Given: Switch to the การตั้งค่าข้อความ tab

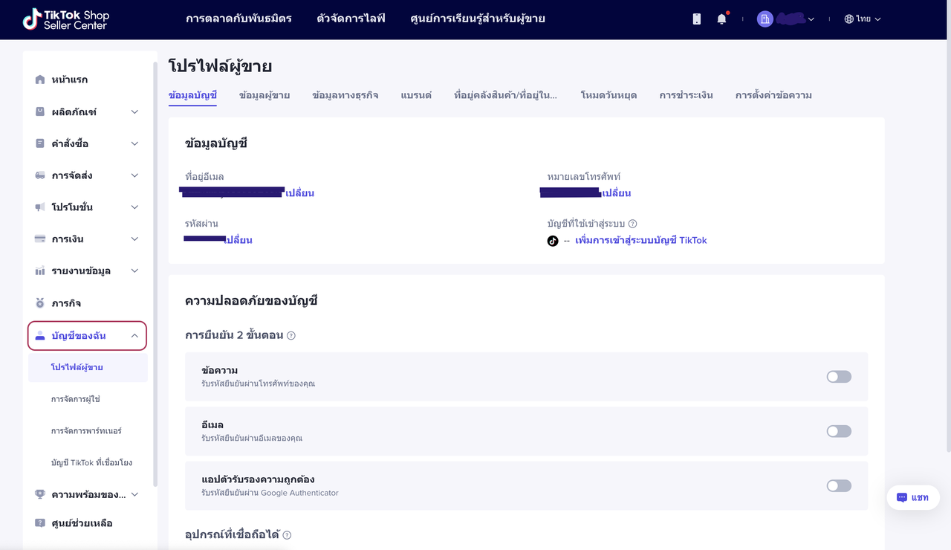Looking at the screenshot, I should point(773,95).
